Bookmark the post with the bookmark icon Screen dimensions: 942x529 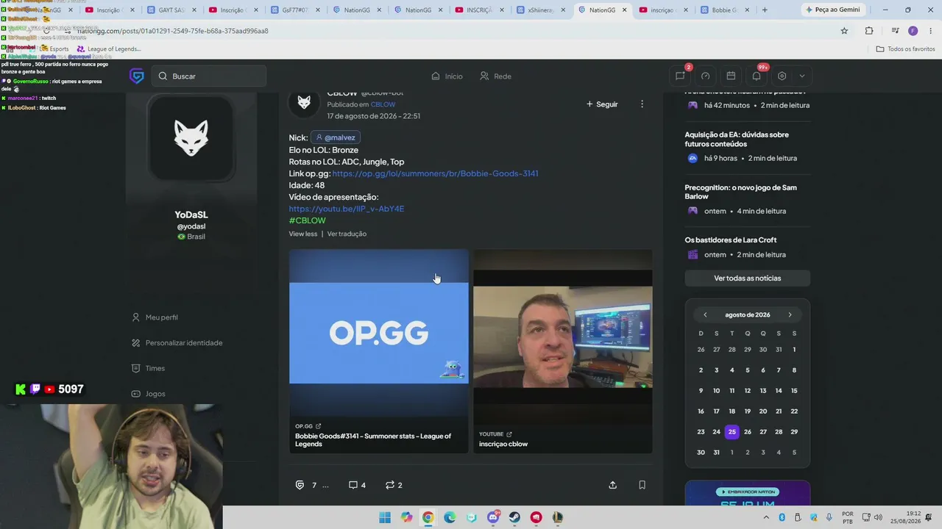coord(642,485)
